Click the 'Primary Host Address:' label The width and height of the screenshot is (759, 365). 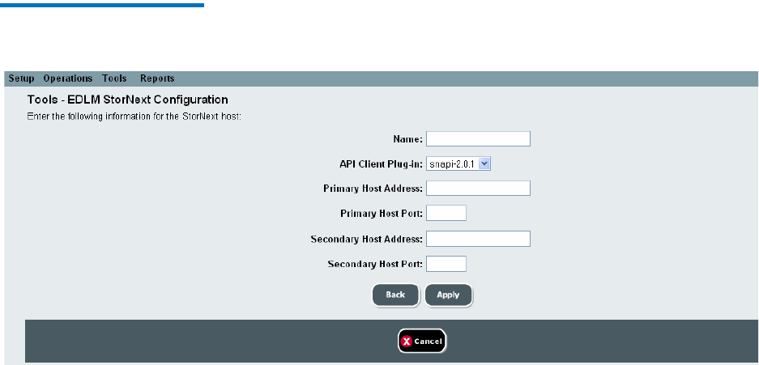(x=373, y=189)
